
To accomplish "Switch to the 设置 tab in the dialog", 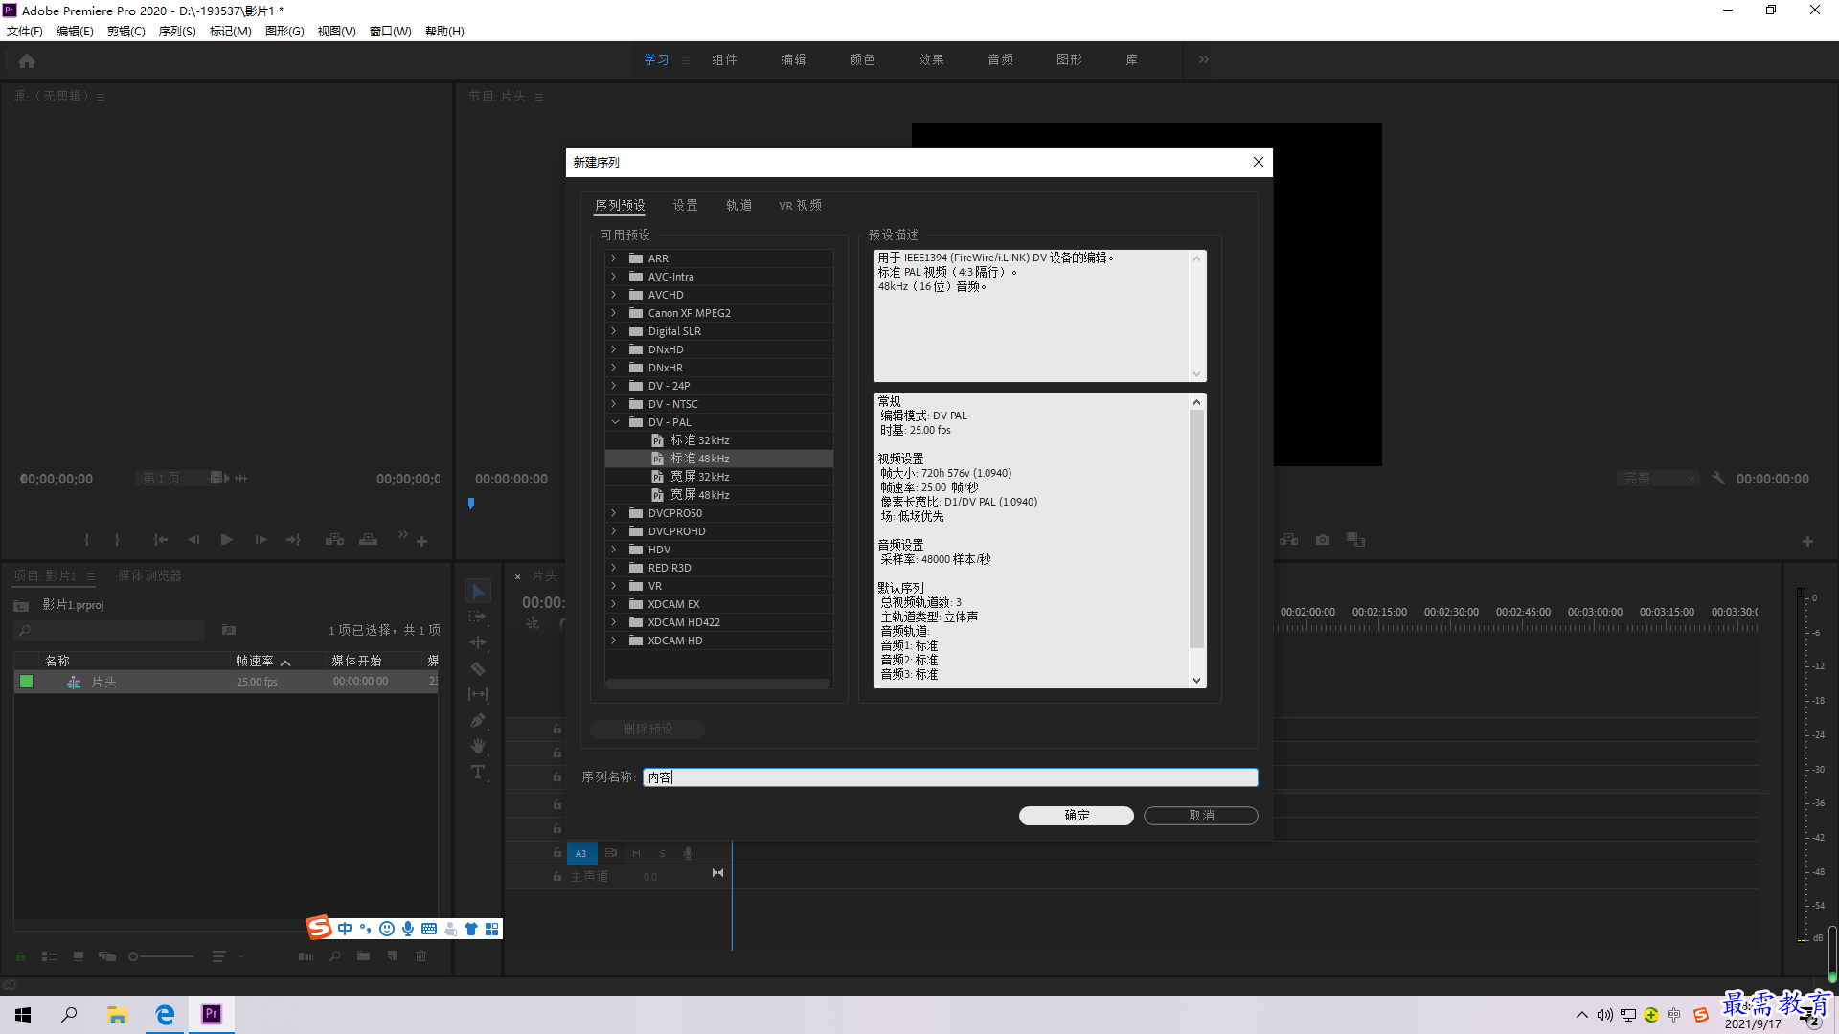I will pyautogui.click(x=685, y=205).
